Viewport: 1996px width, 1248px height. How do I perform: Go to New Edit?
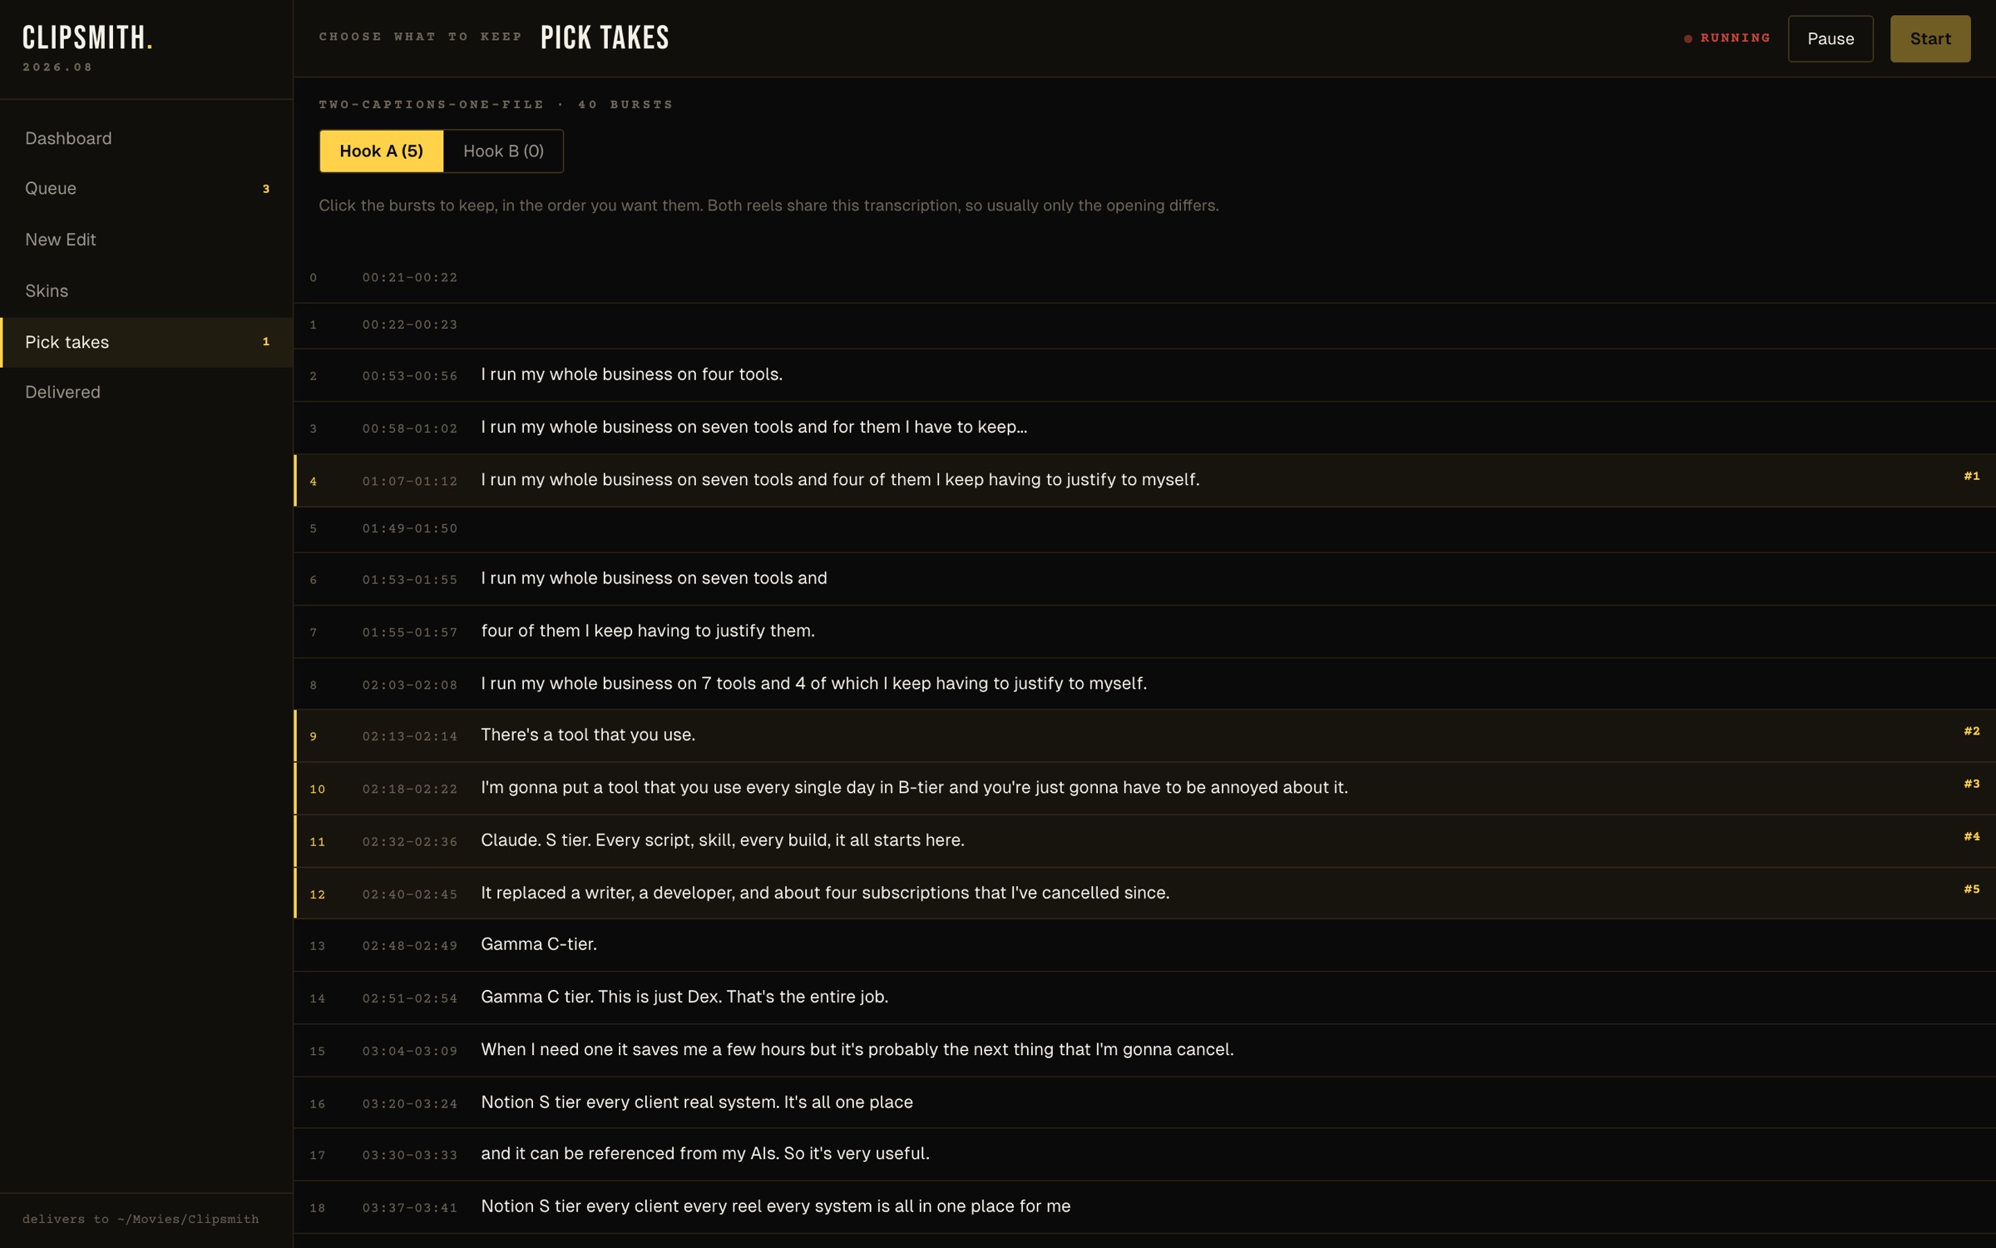pyautogui.click(x=146, y=240)
